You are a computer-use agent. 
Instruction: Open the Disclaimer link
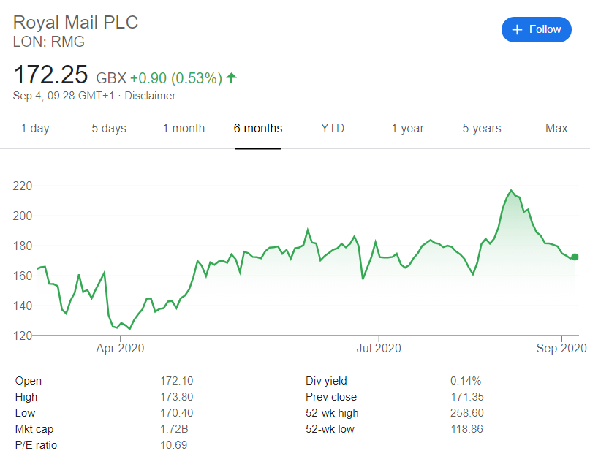tap(150, 96)
